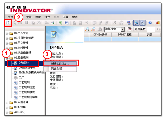Expand the 07.问题管理 folder
The height and width of the screenshot is (118, 164).
point(7,103)
